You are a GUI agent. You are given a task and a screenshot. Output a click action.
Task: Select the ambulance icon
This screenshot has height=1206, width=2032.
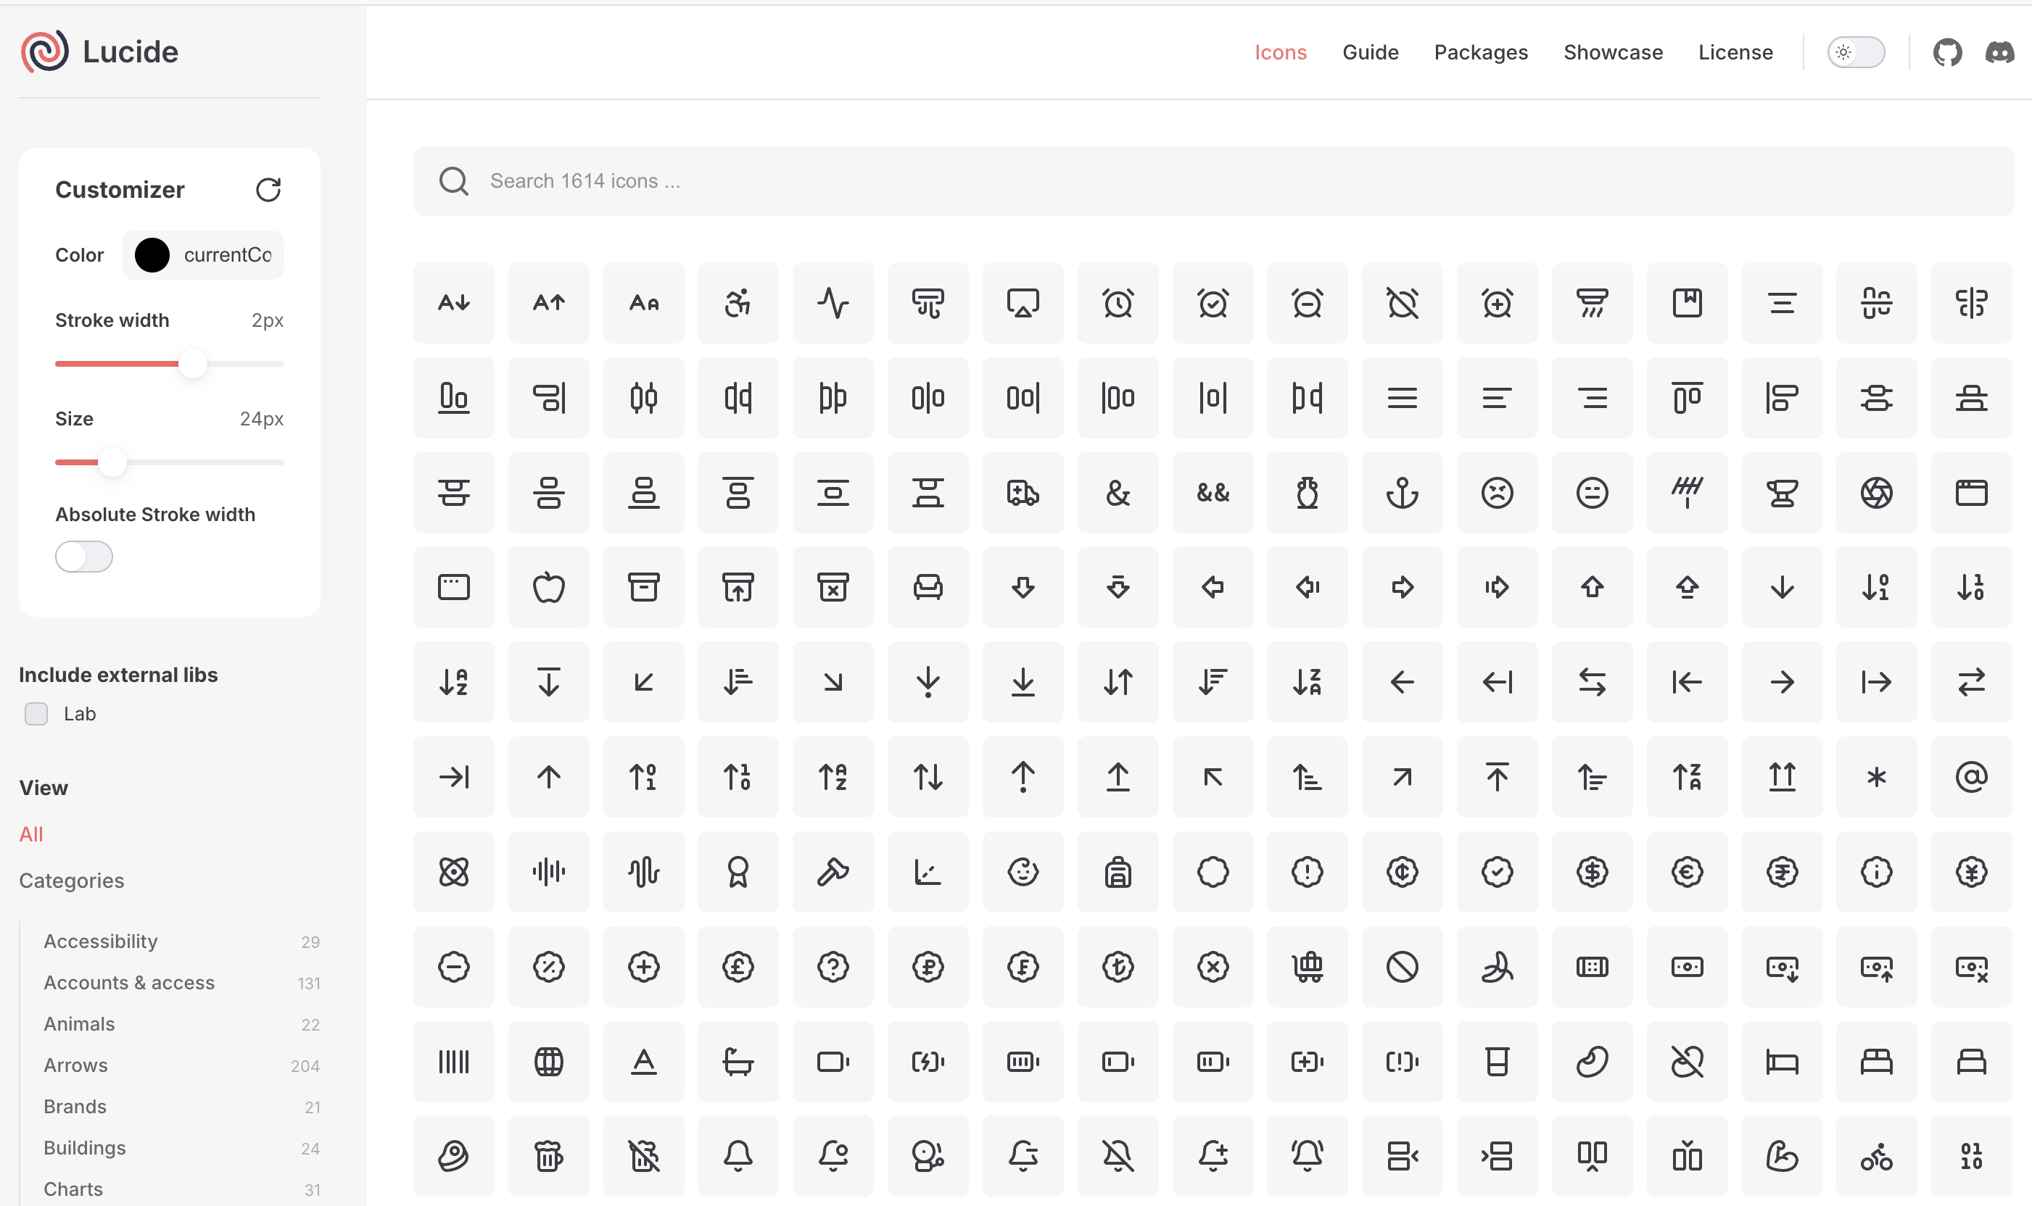point(1022,493)
